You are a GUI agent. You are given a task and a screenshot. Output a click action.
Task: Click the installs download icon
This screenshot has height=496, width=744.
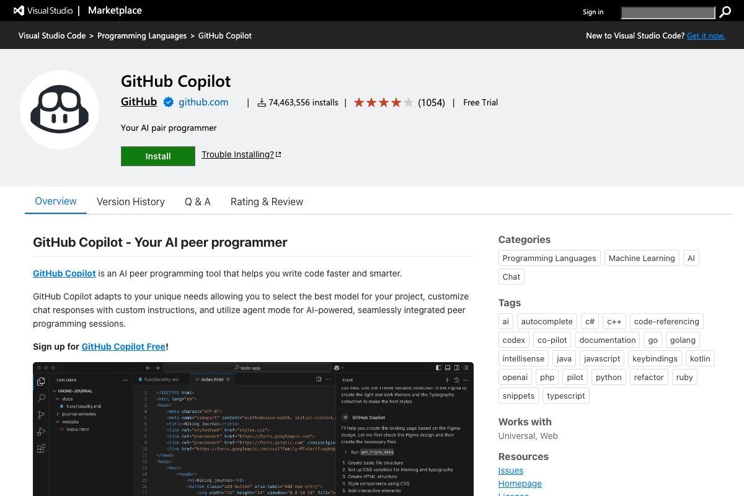click(x=262, y=102)
